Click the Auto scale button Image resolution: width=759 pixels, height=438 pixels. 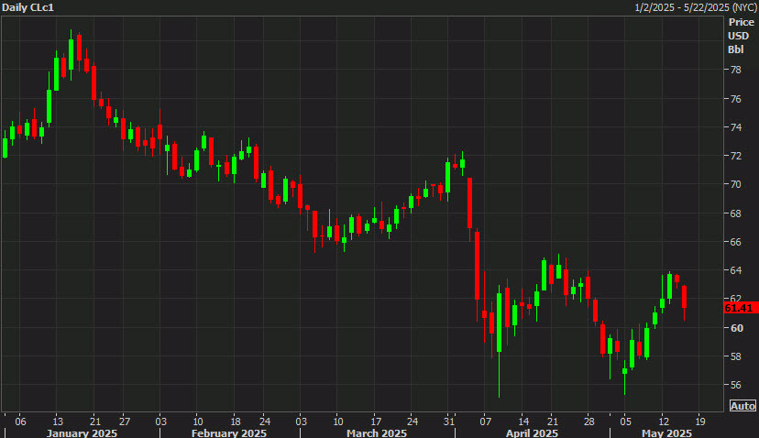pos(742,406)
